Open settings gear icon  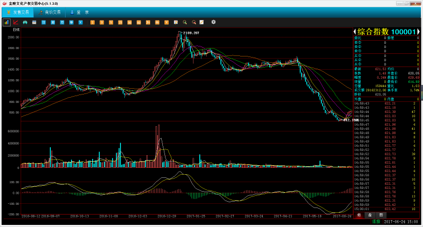214,22
